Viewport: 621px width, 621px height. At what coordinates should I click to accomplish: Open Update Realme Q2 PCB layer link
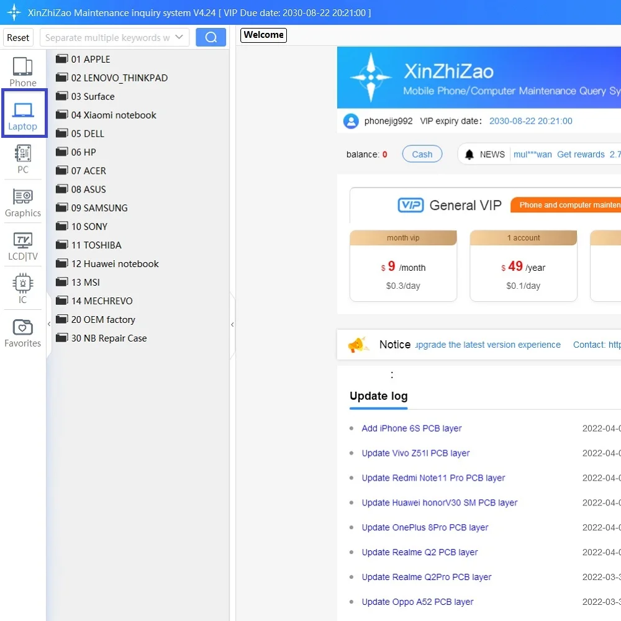pyautogui.click(x=420, y=552)
